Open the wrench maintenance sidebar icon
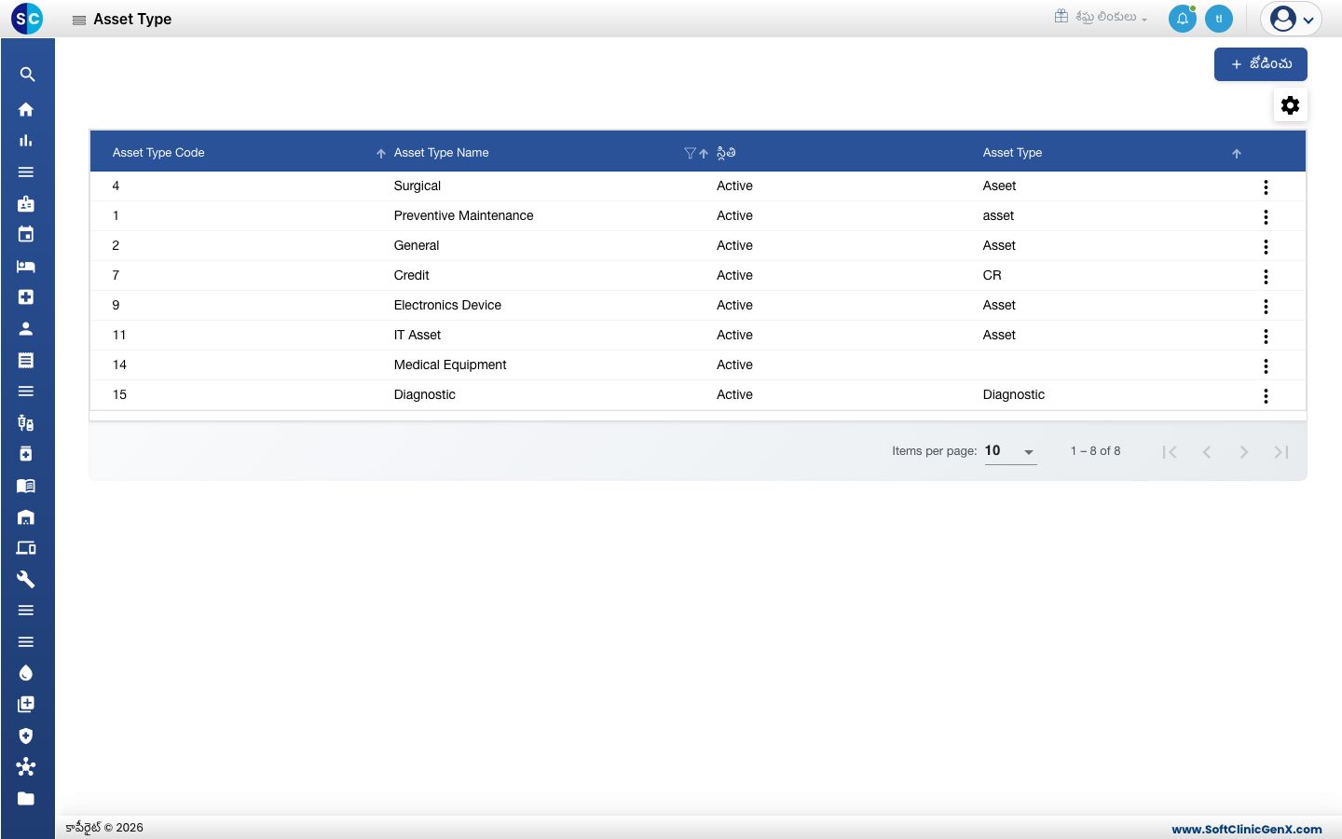This screenshot has height=839, width=1342. pos(26,579)
